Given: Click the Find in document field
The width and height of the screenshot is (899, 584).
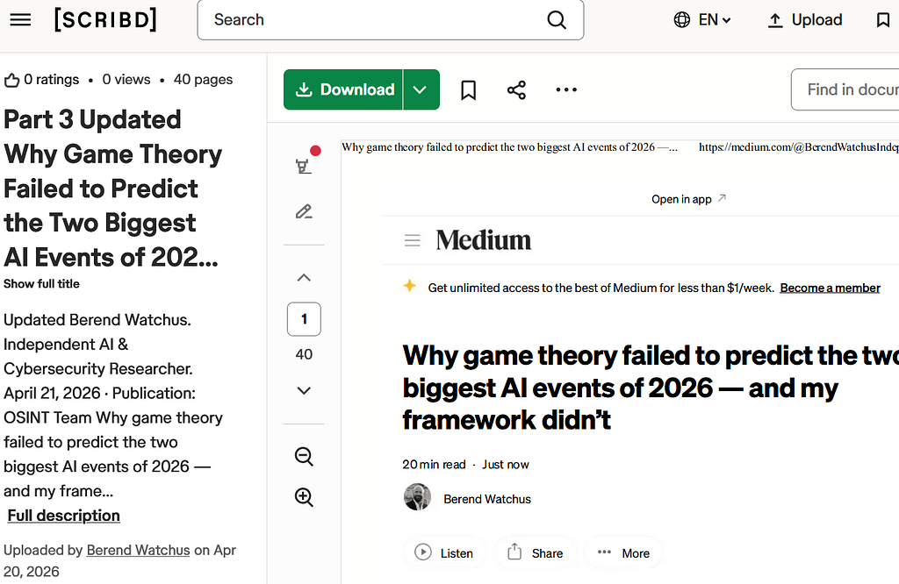Looking at the screenshot, I should coord(845,89).
